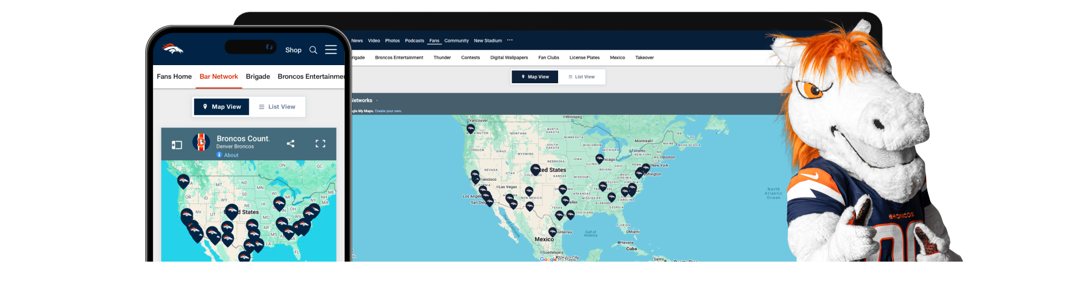Image resolution: width=1089 pixels, height=282 pixels.
Task: Open Fan Clubs in tablet sub-navigation
Action: coord(549,58)
